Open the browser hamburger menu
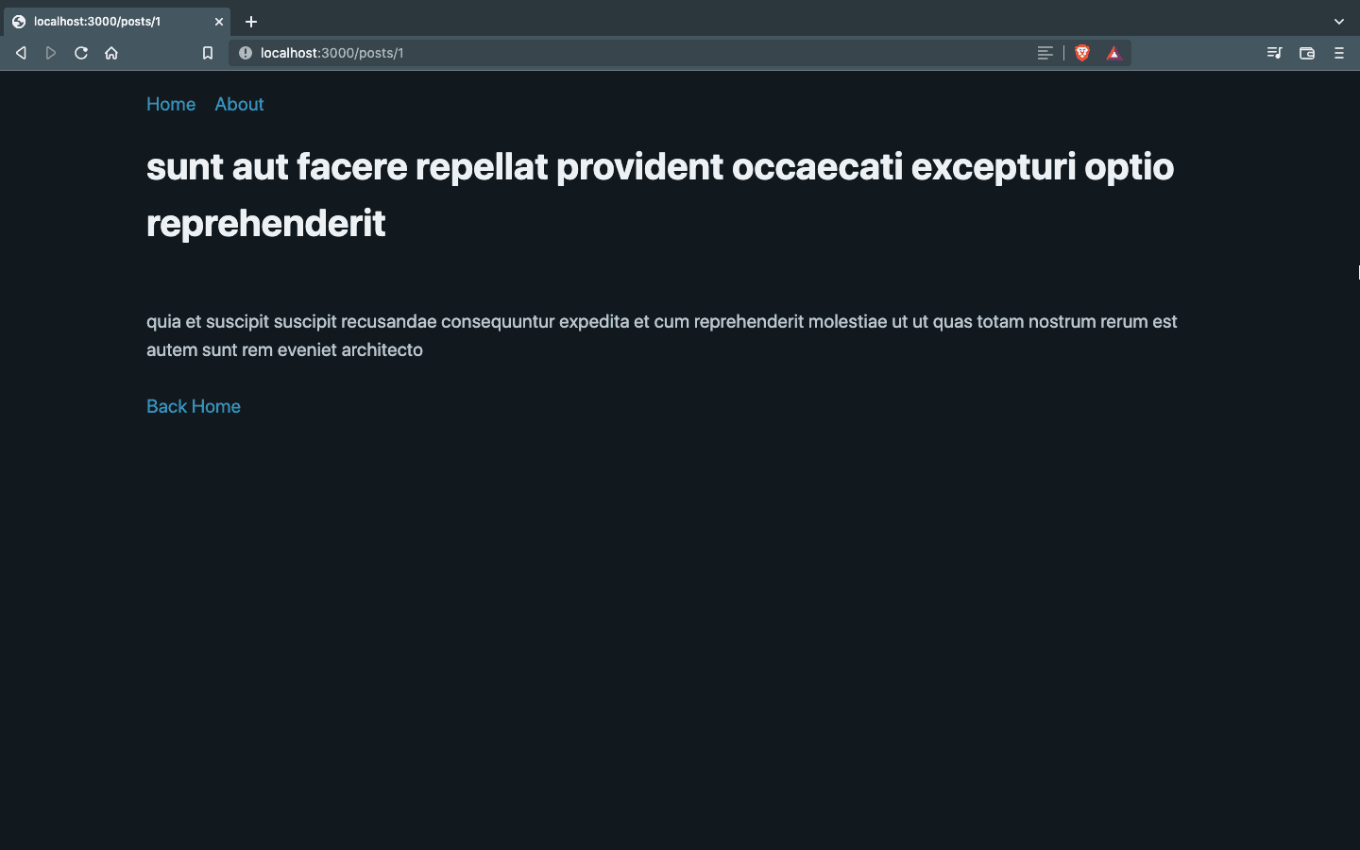Screen dimensions: 1360x850 (1338, 53)
